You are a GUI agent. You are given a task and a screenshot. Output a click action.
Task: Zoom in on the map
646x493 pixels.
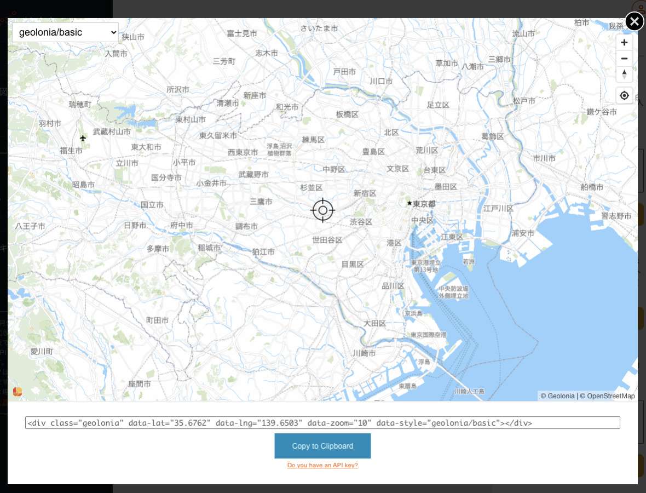click(x=624, y=42)
